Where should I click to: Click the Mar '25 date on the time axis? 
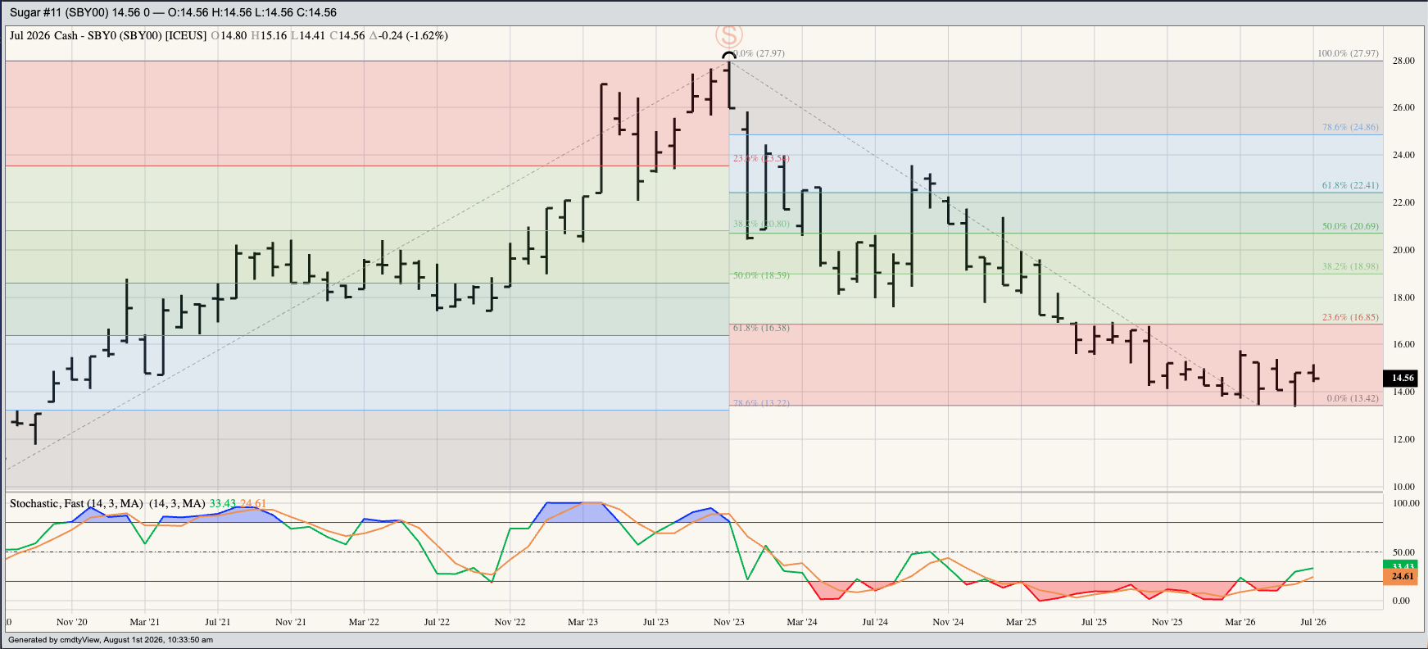tap(1021, 622)
